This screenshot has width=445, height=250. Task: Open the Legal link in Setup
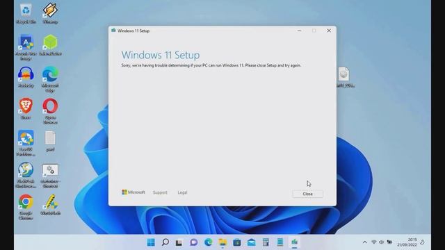pos(182,192)
